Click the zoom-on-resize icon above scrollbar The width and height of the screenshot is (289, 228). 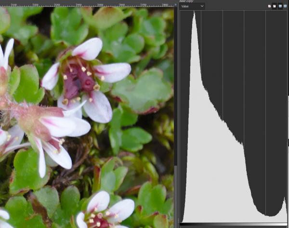pos(175,5)
